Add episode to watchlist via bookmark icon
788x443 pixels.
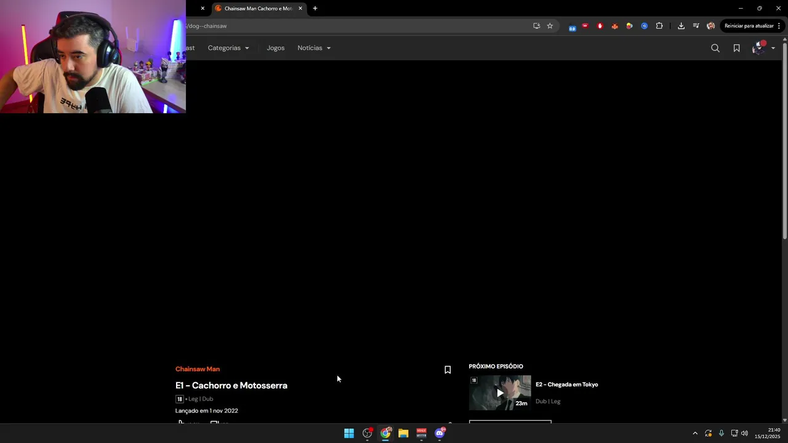tap(448, 370)
